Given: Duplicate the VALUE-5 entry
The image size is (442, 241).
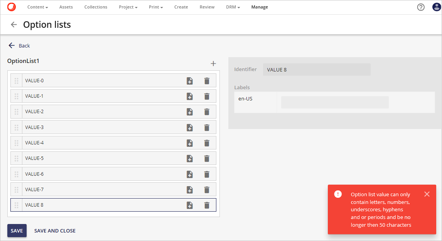Looking at the screenshot, I should click(x=190, y=158).
